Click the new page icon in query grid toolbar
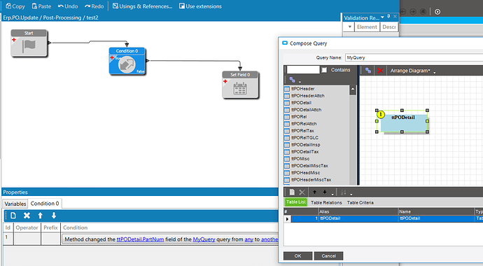This screenshot has height=266, width=483. click(x=292, y=192)
